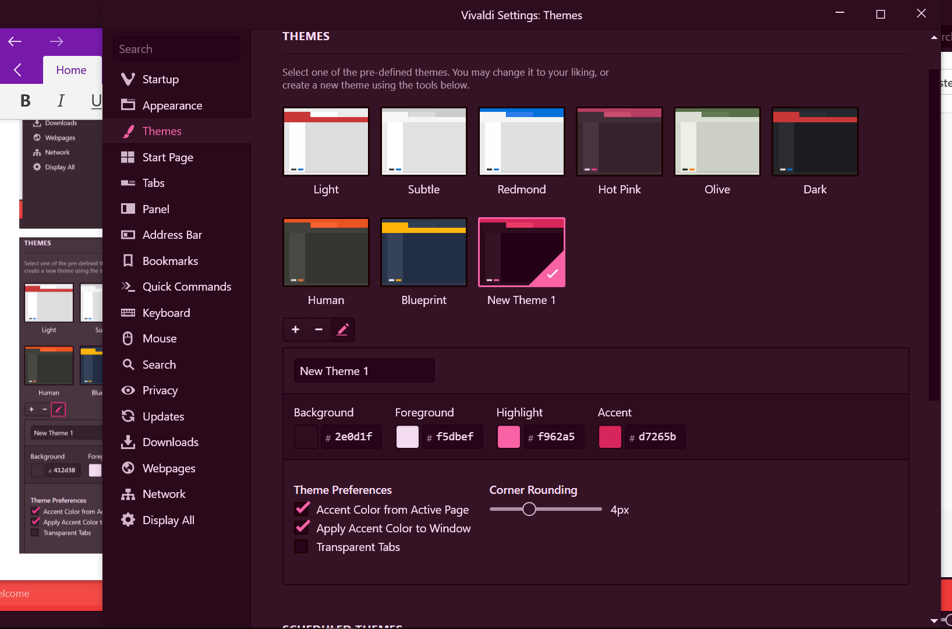Open Bookmarks settings in sidebar

pyautogui.click(x=170, y=261)
